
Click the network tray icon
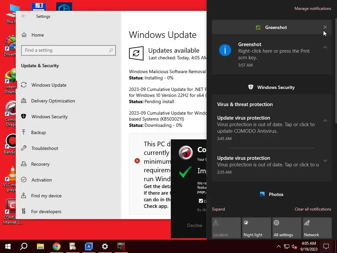[287, 246]
